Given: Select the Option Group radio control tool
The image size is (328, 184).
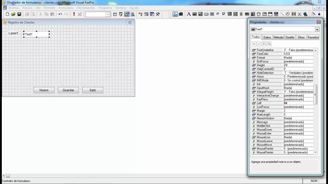Looking at the screenshot, I should (218, 14).
